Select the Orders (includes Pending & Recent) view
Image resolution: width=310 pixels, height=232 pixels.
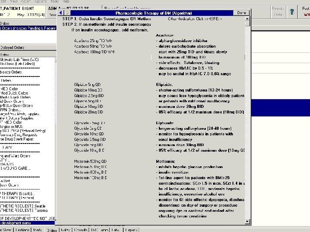tap(28, 28)
